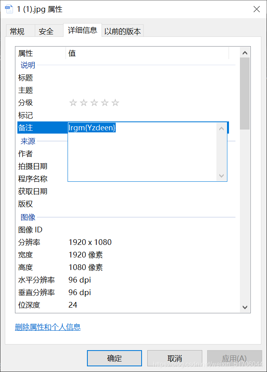Screen dimensions: 267x372
Task: Close the properties dialog with X
Action: 256,9
